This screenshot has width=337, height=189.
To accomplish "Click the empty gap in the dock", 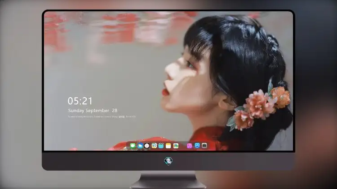I will [x=183, y=146].
